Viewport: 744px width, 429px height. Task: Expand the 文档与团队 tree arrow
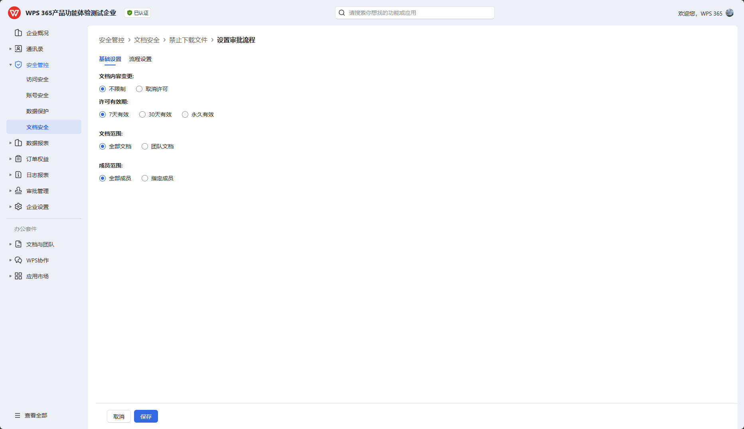pyautogui.click(x=10, y=244)
